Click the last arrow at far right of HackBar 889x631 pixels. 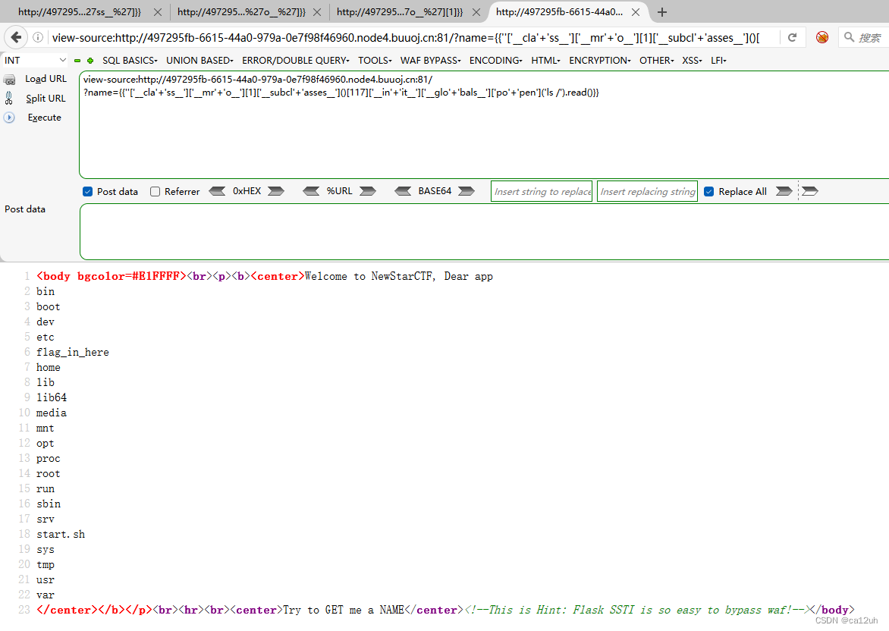[x=809, y=191]
